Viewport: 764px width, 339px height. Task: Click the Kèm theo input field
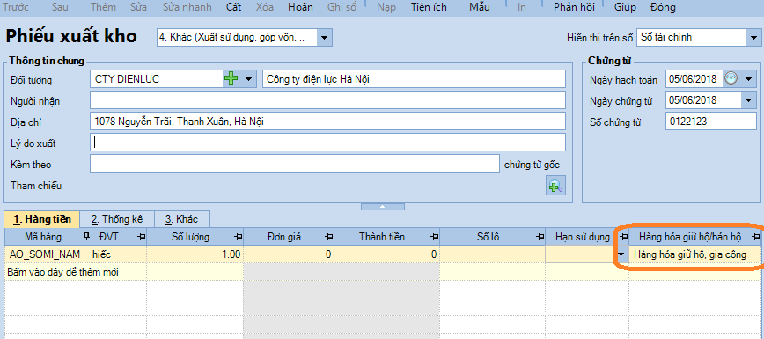tap(295, 164)
